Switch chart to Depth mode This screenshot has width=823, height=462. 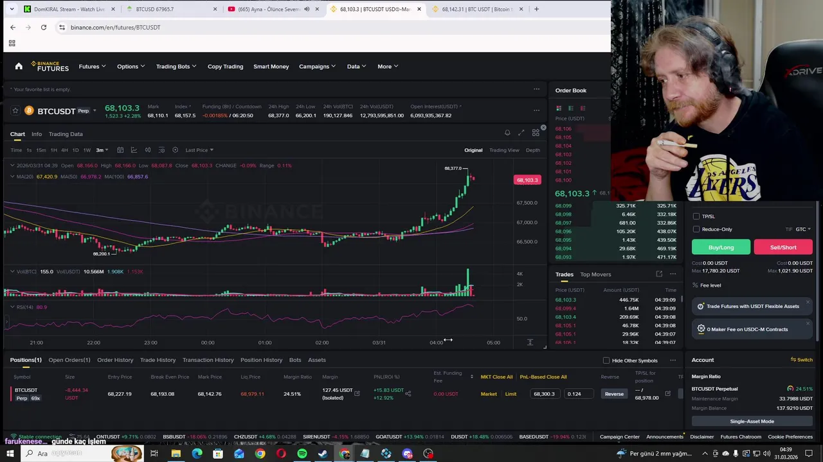click(x=533, y=150)
